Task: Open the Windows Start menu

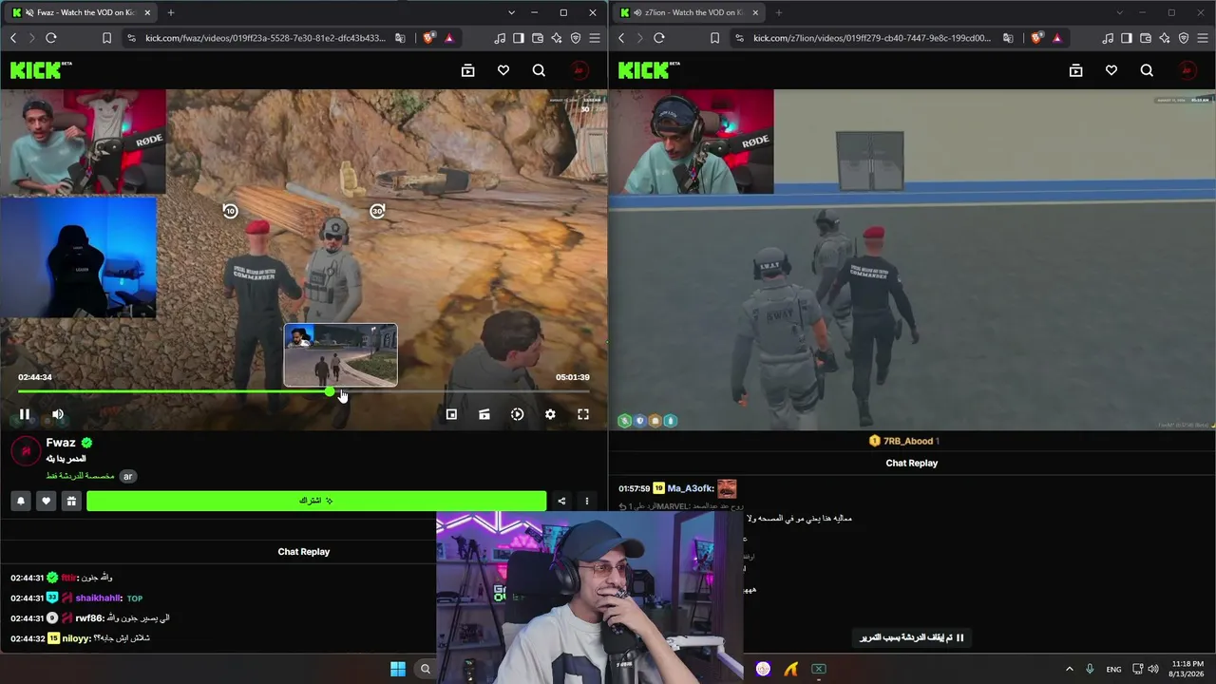Action: [398, 669]
